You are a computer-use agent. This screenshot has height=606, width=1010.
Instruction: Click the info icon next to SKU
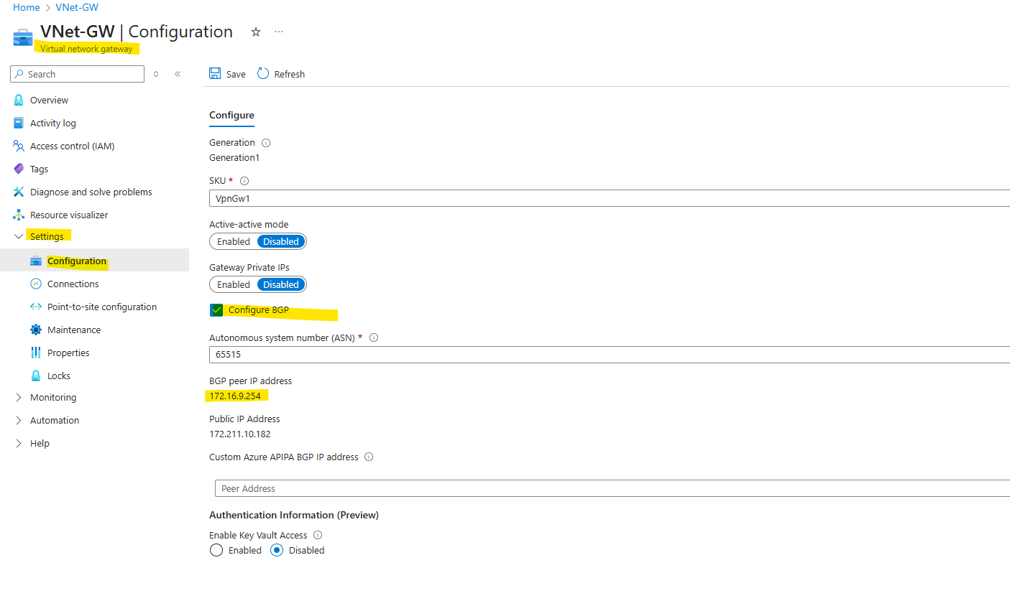(244, 181)
